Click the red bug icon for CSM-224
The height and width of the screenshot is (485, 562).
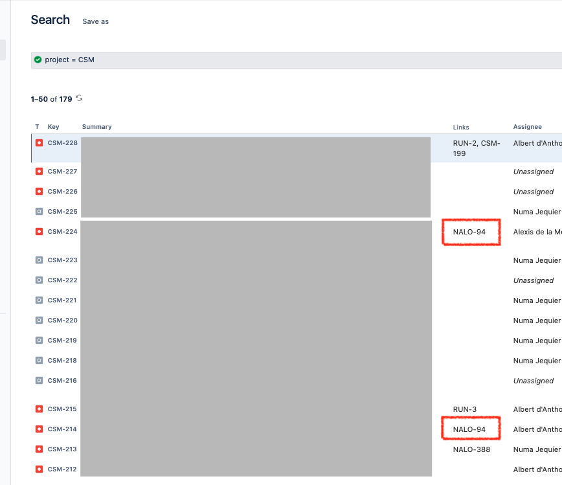point(39,232)
